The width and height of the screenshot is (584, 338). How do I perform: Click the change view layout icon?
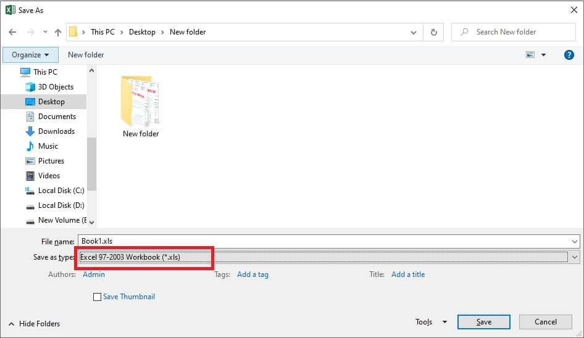(530, 55)
